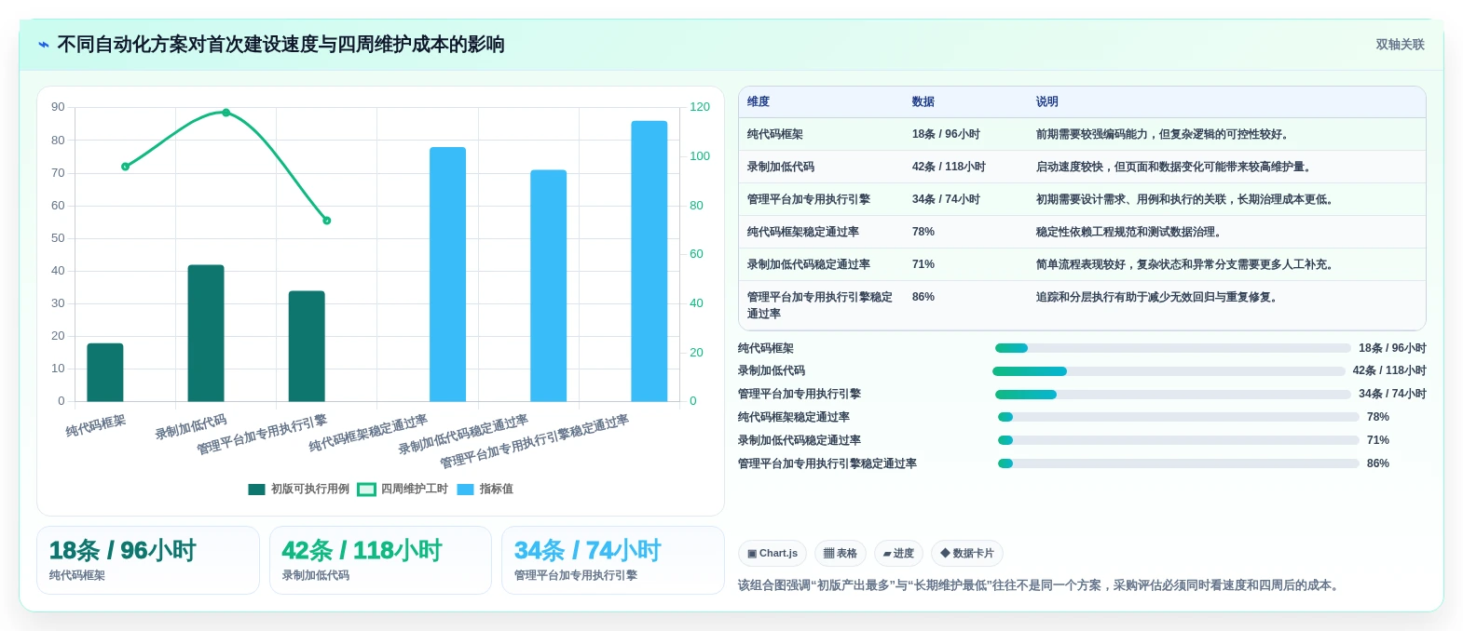Click the 录制加低代码稳定通过率 blue bar
Screen dimensions: 1463x631
click(549, 286)
